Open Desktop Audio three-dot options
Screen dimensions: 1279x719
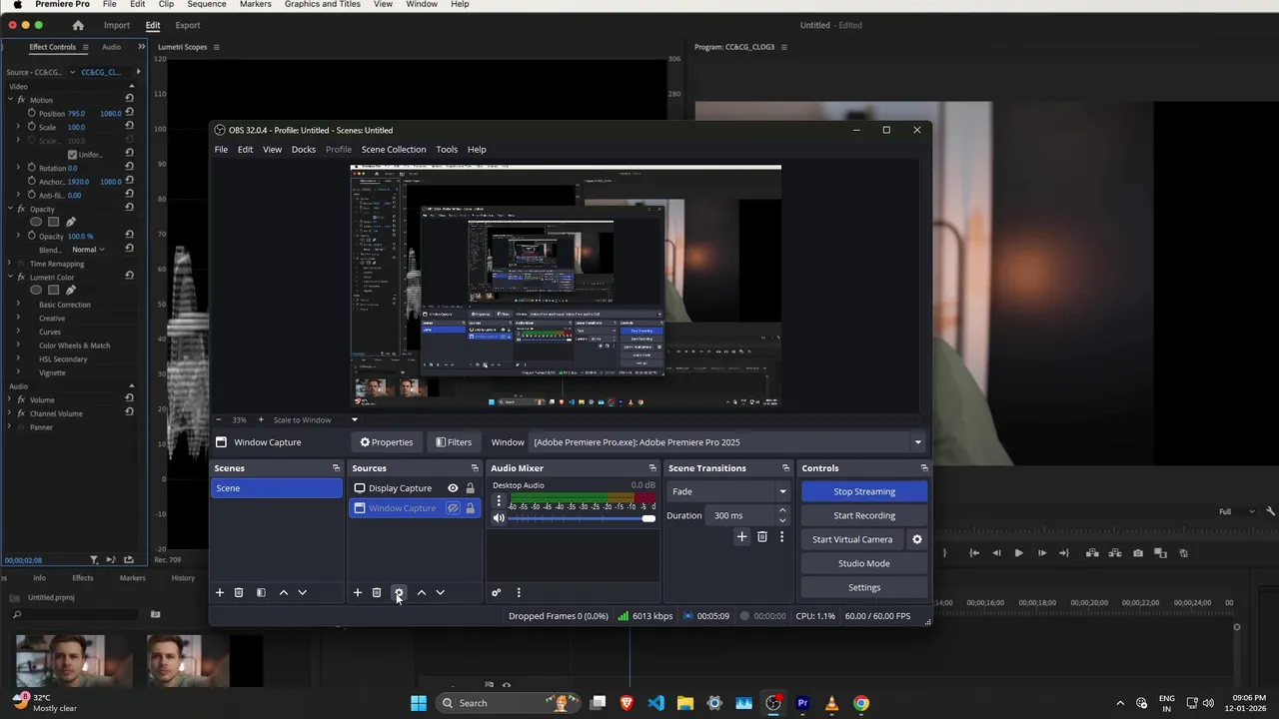tap(499, 501)
